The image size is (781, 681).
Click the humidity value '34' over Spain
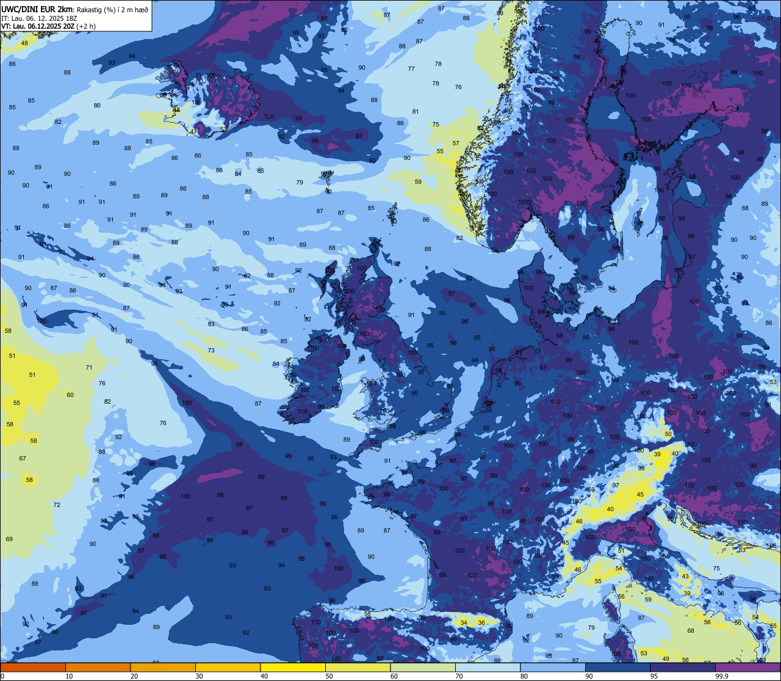(464, 622)
